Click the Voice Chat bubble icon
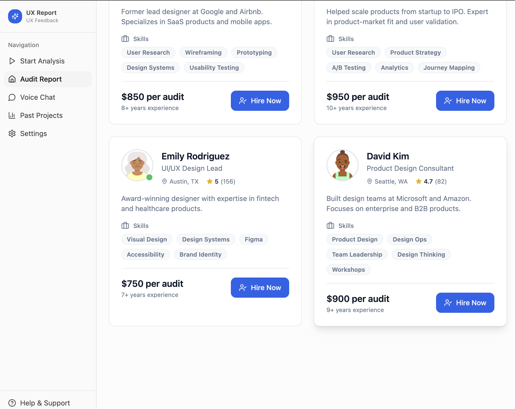Image resolution: width=515 pixels, height=409 pixels. click(x=12, y=97)
